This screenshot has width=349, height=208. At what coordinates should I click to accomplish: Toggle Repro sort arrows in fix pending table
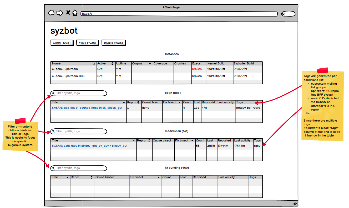92,177
